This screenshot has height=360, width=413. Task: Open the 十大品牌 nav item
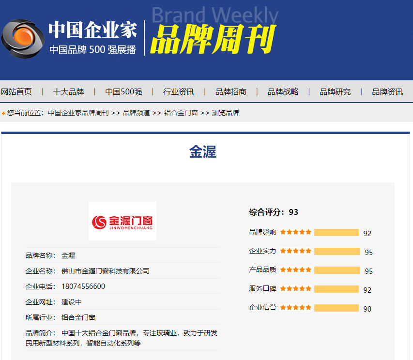tap(68, 92)
